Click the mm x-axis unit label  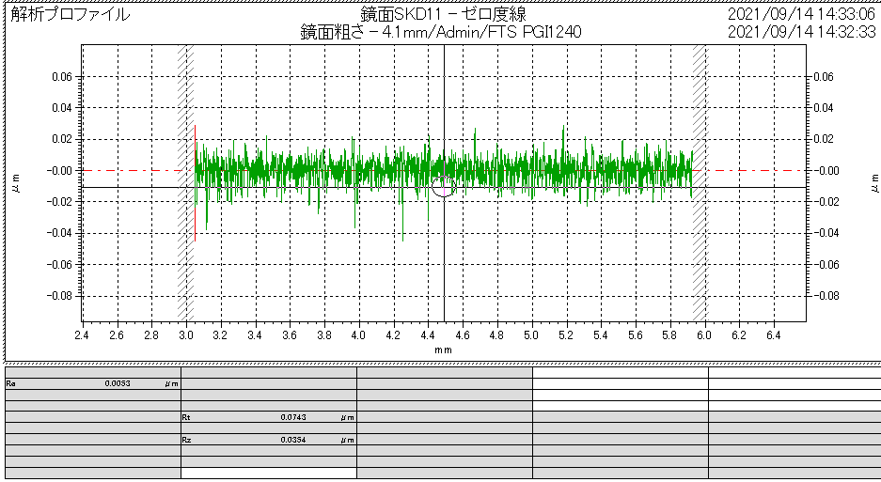[443, 349]
